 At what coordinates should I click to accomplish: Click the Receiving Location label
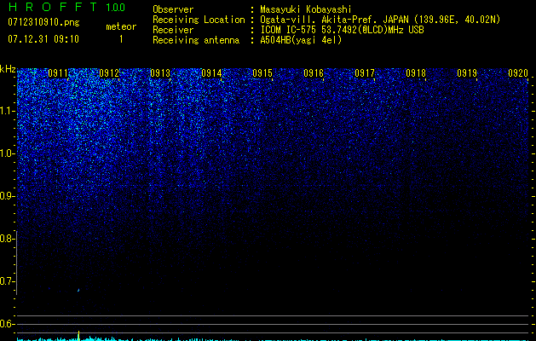[199, 20]
